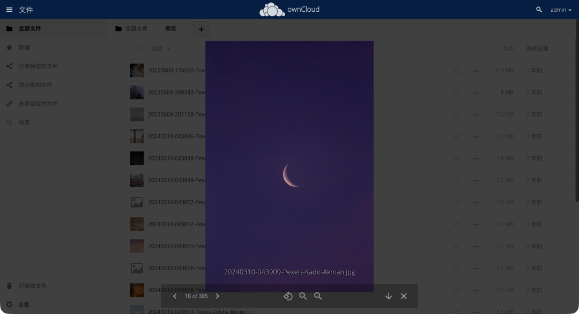Open the hamburger apps menu
Screen dimensions: 579x314
(9, 10)
